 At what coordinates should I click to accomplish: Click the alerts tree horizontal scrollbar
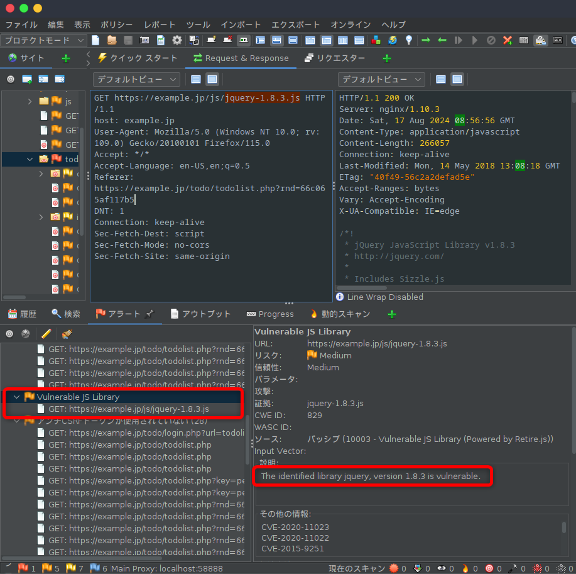click(81, 558)
